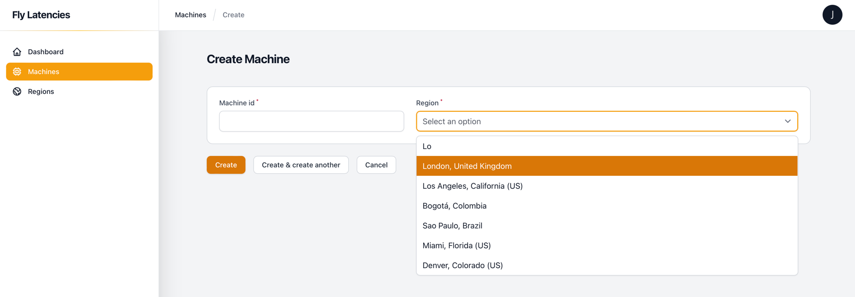
Task: Click the Dashboard home icon
Action: point(17,52)
